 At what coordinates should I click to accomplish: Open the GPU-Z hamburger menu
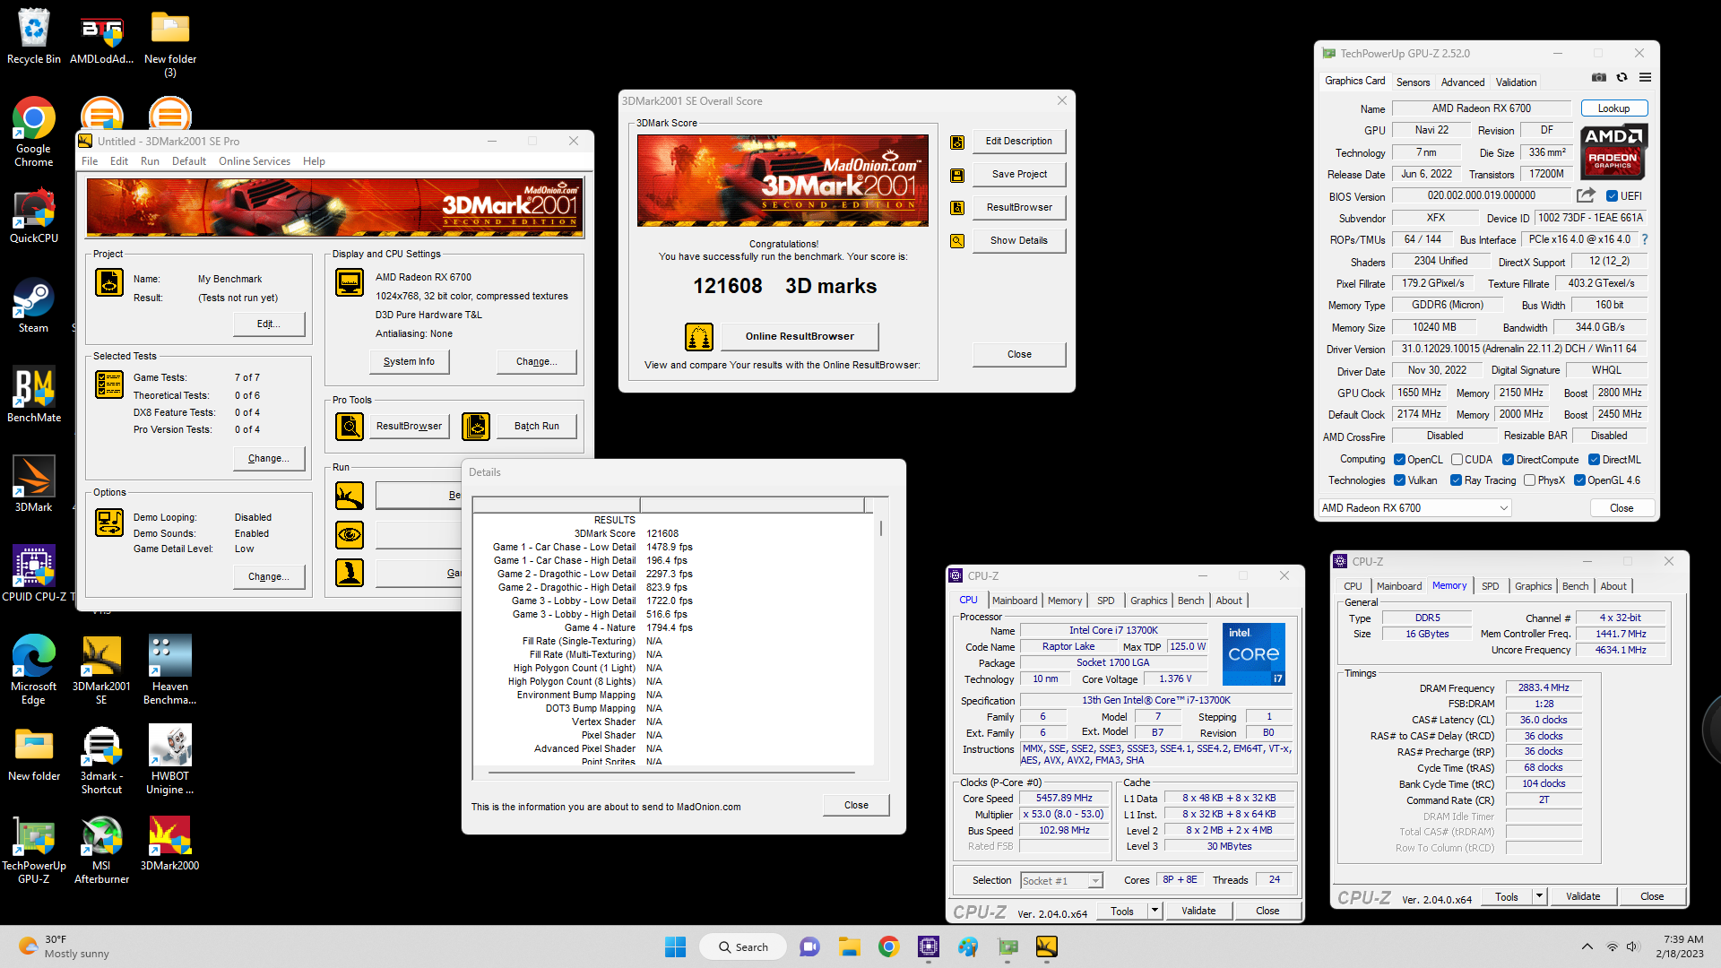pyautogui.click(x=1645, y=78)
